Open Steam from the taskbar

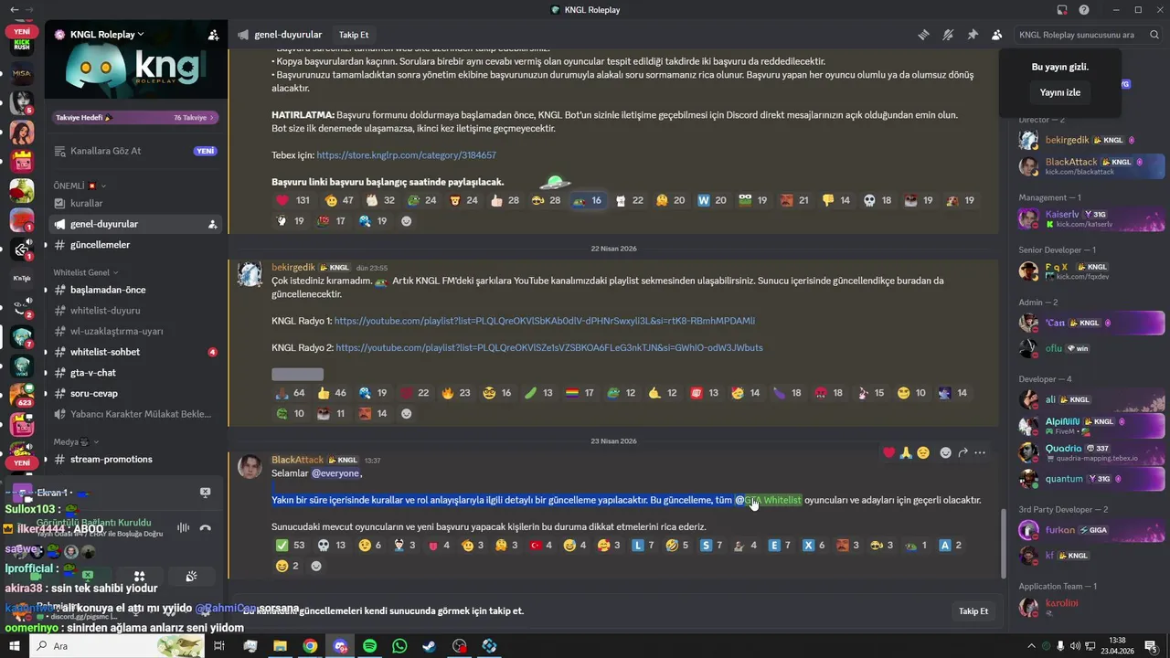tap(429, 646)
